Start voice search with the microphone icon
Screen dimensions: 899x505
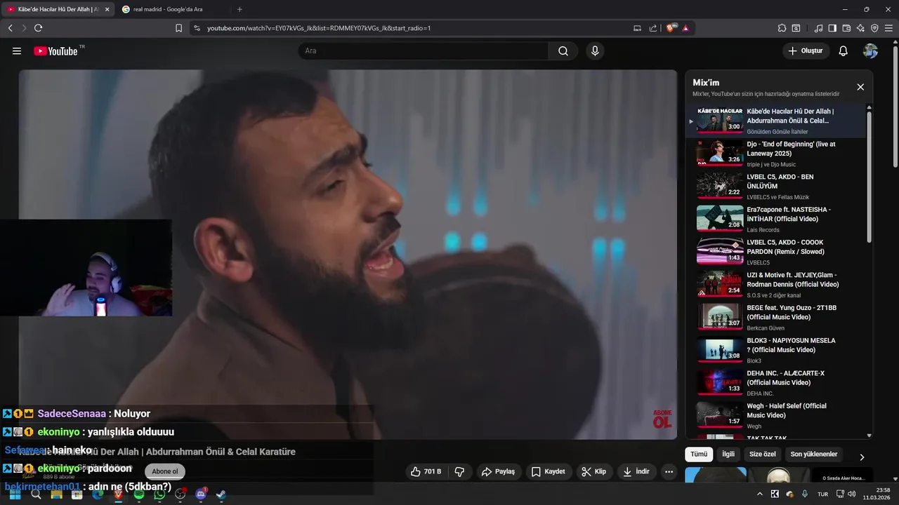click(595, 50)
